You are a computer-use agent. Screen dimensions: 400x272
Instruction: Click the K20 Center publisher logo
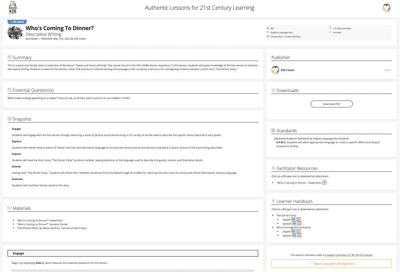275,70
